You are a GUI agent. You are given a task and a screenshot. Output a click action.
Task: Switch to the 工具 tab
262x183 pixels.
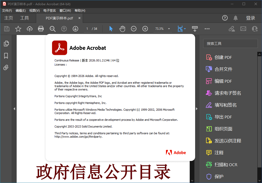pos(24,18)
